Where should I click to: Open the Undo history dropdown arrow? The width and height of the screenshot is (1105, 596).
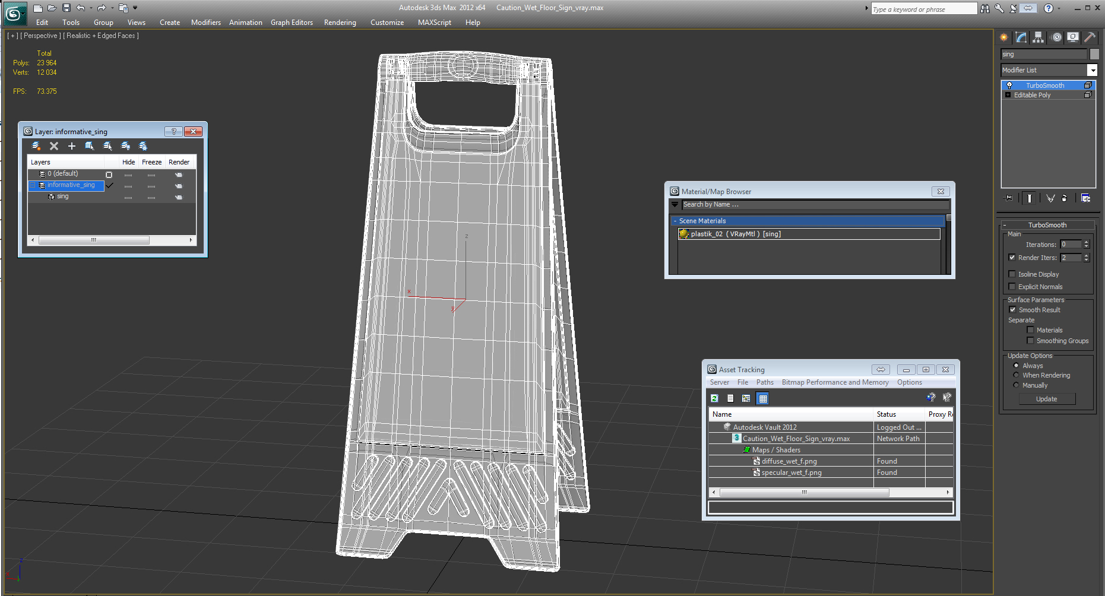click(x=91, y=8)
